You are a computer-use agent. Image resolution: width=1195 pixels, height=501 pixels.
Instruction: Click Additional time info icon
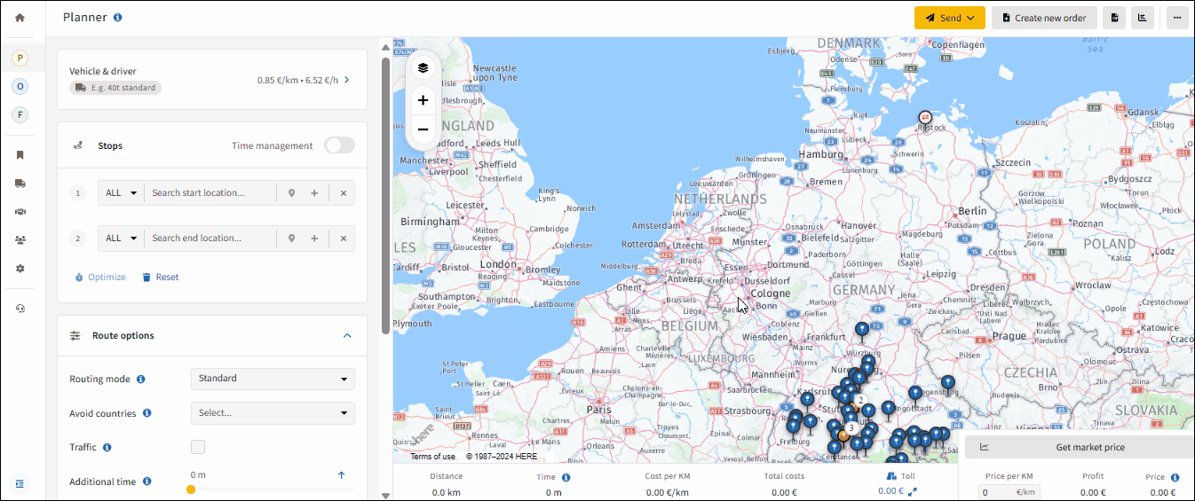[x=146, y=481]
